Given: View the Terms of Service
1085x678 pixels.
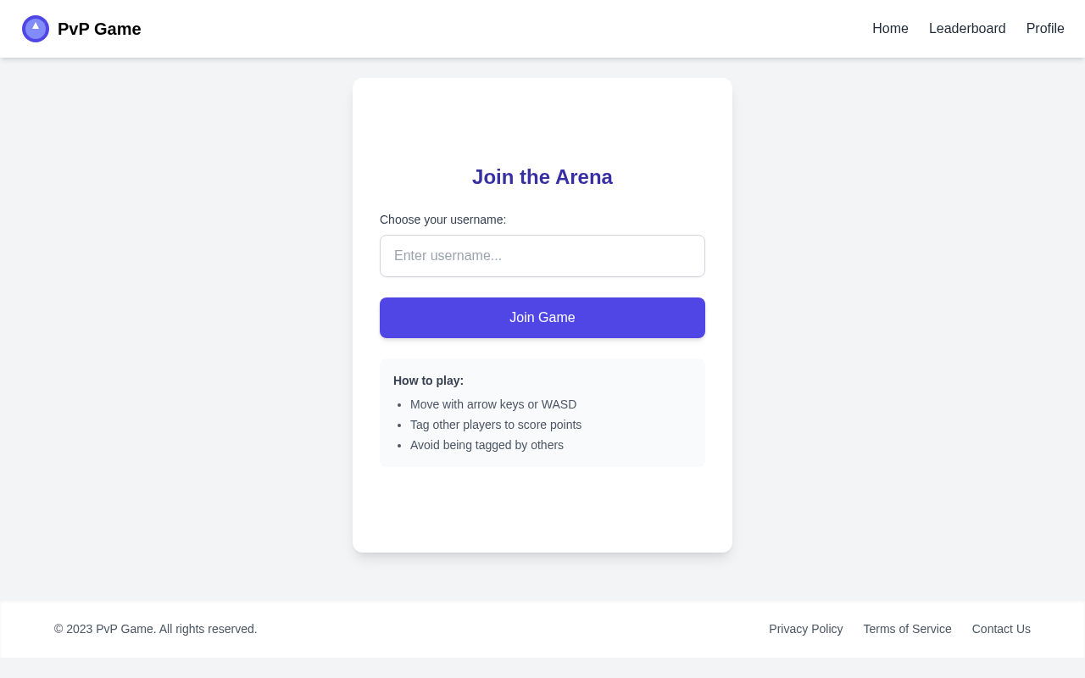Looking at the screenshot, I should coord(907,629).
